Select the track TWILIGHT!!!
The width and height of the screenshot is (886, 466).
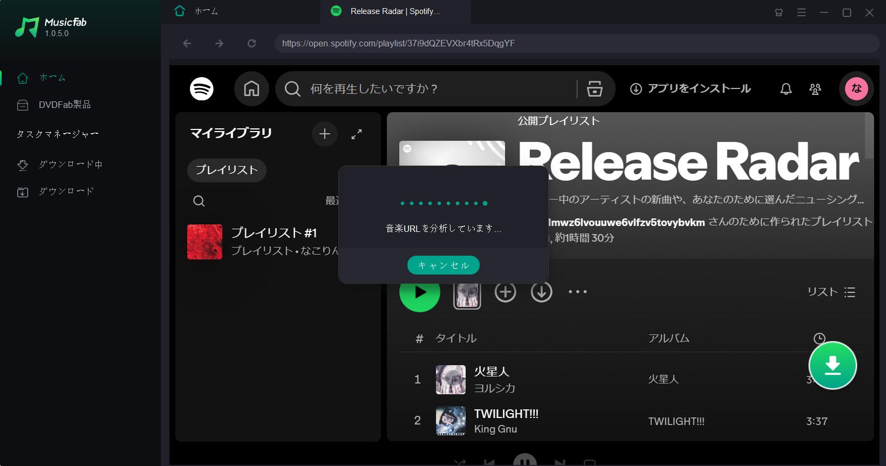tap(506, 414)
